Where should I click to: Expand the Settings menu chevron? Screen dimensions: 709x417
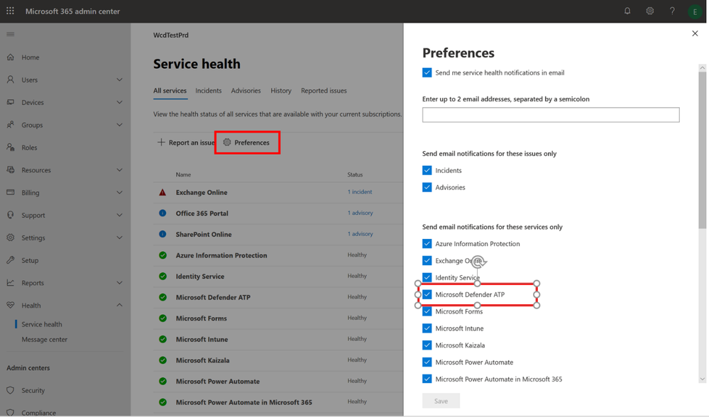pos(119,238)
